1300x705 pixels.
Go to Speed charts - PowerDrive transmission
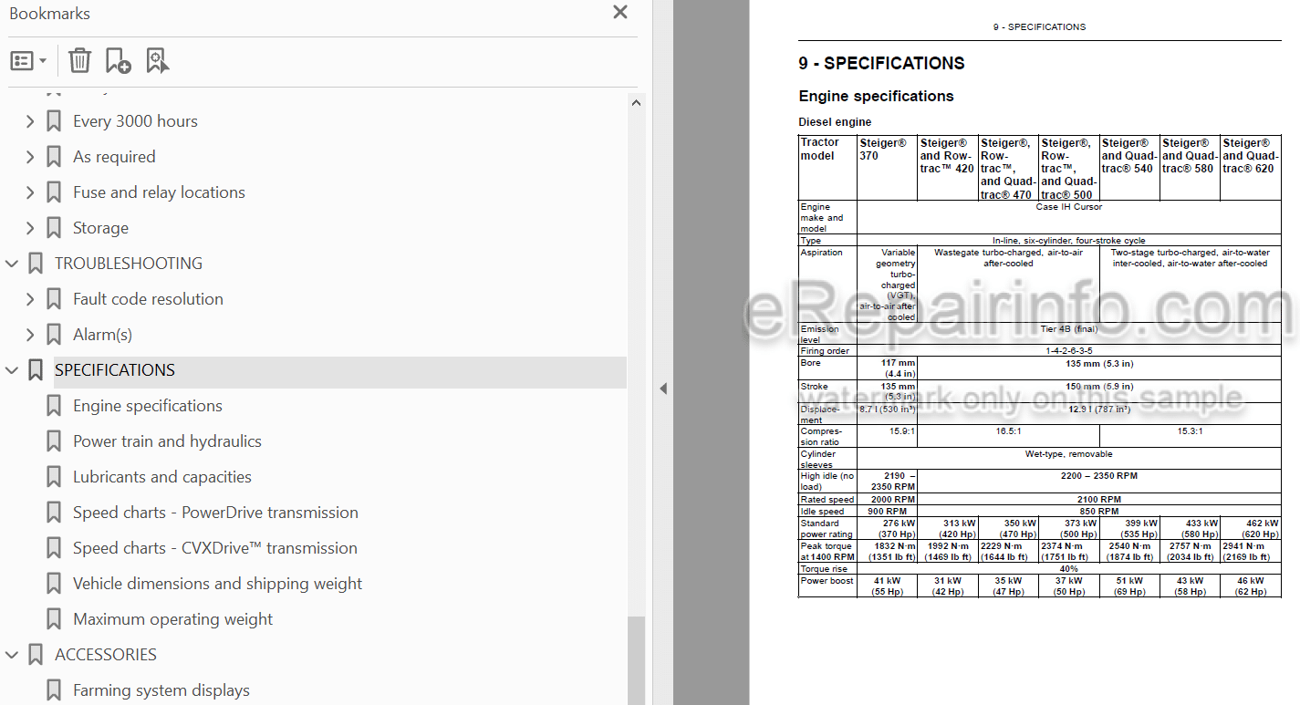(x=215, y=513)
